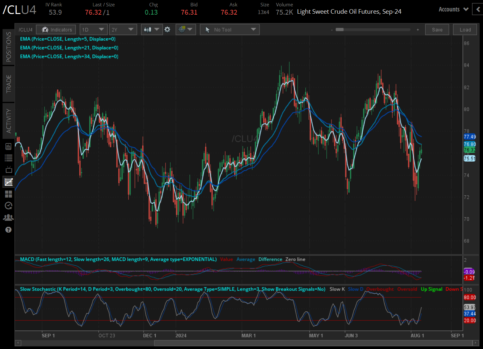This screenshot has height=349, width=483.
Task: Click the Save chart button
Action: point(437,30)
